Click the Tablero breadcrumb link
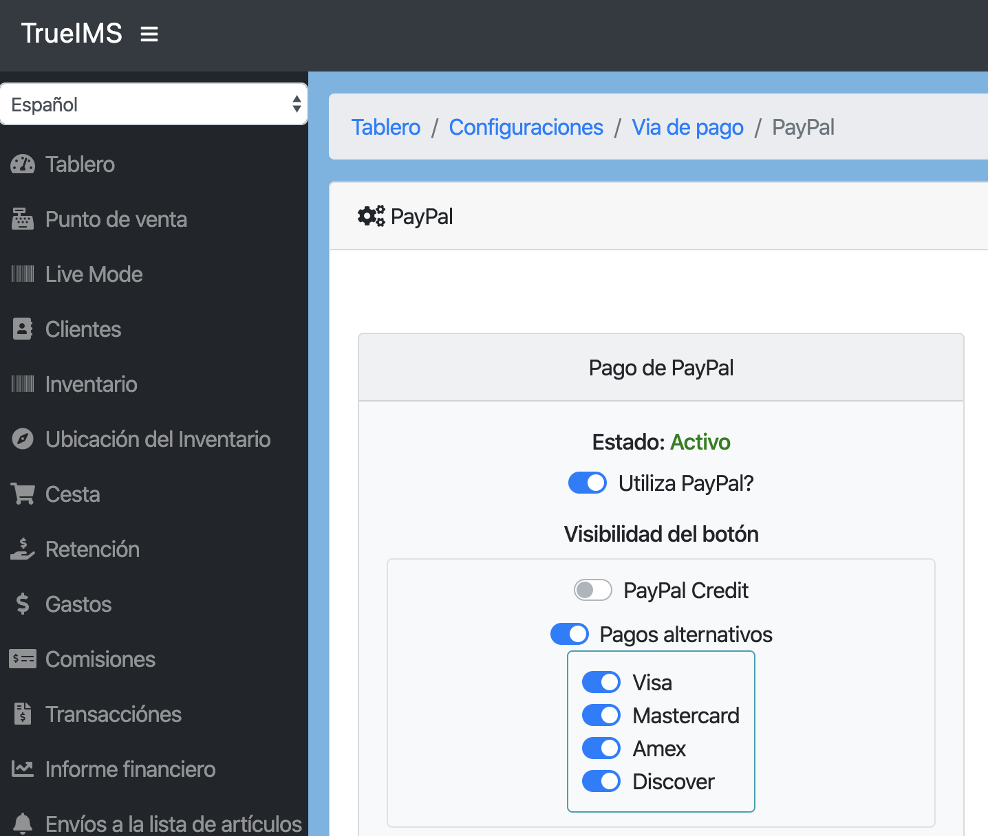 click(x=386, y=127)
